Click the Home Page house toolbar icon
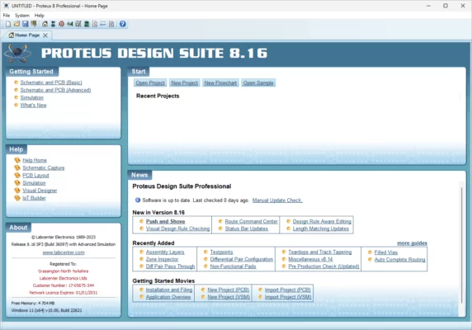The image size is (472, 330). click(x=45, y=24)
